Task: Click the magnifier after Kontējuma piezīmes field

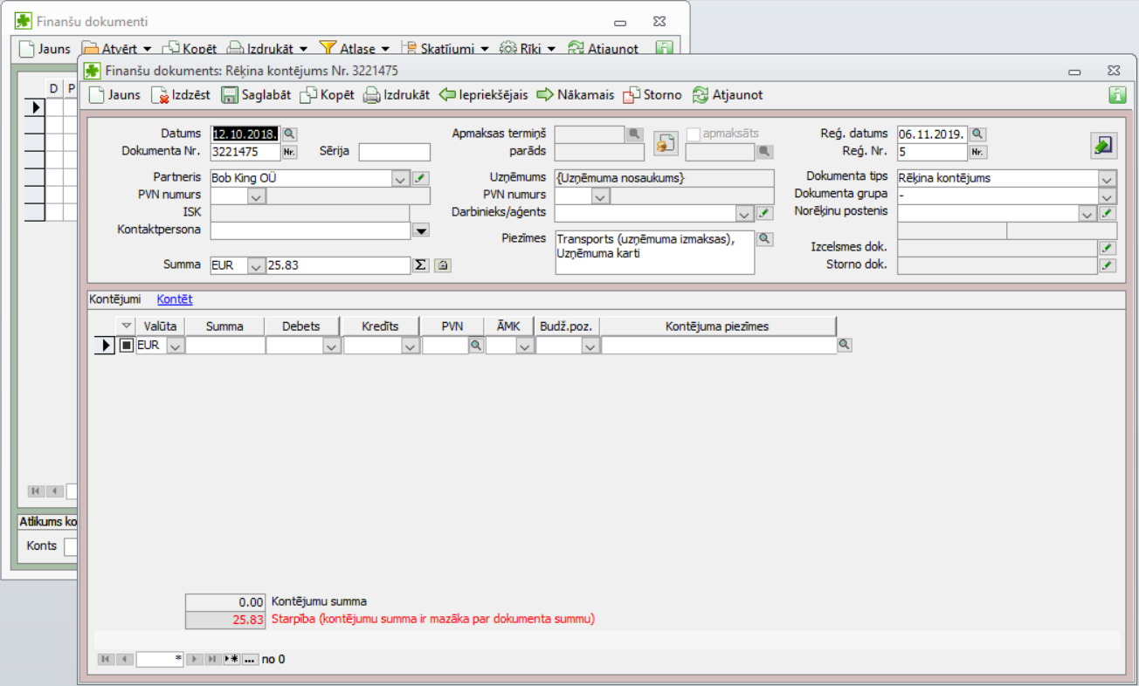Action: pyautogui.click(x=844, y=346)
